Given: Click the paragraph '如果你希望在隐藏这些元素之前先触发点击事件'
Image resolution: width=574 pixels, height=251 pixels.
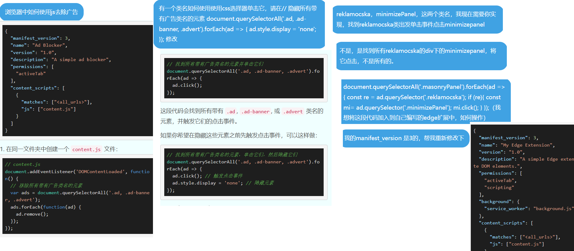Looking at the screenshot, I should (x=239, y=135).
